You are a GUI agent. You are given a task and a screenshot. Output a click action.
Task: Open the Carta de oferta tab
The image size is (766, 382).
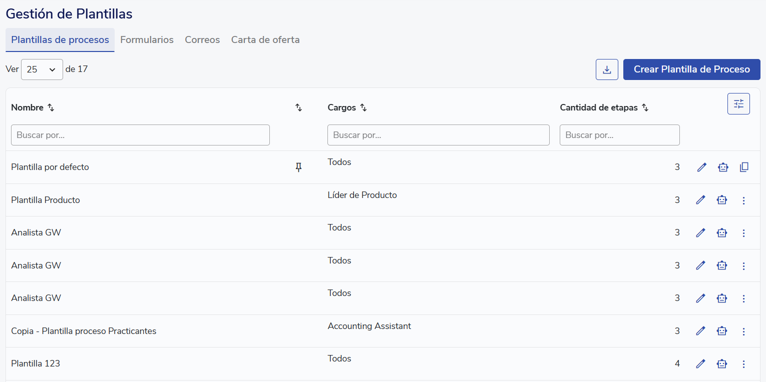click(265, 40)
